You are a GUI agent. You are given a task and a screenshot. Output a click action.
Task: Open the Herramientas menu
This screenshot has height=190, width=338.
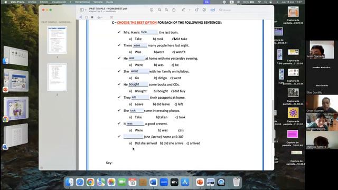[82, 2]
